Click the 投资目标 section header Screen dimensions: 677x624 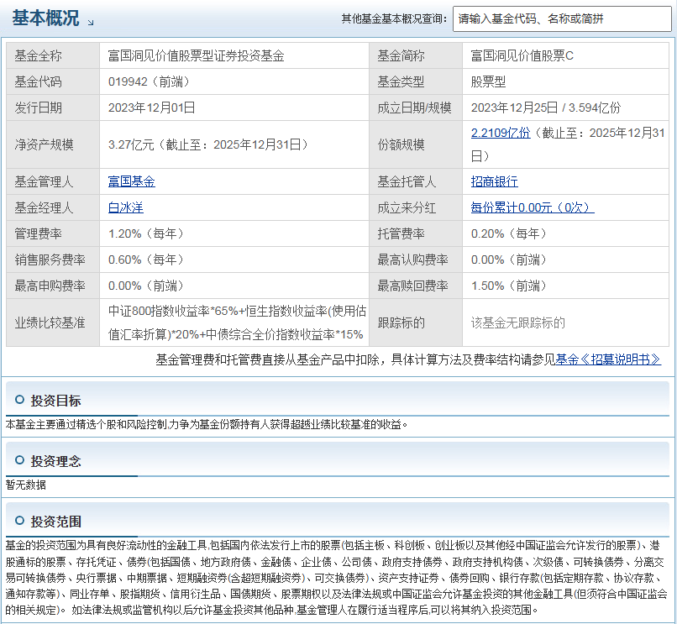[x=55, y=401]
